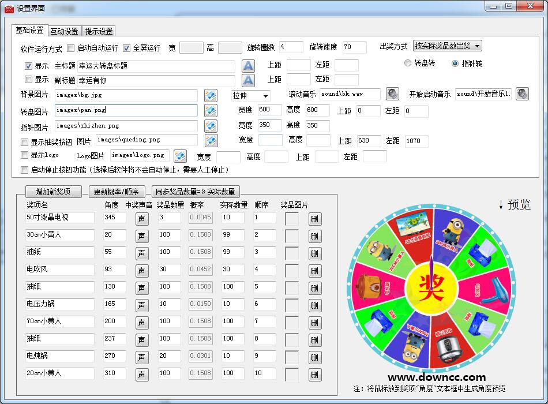Click the 删 delete button for 电吹风 row
The height and width of the screenshot is (404, 548).
click(315, 270)
